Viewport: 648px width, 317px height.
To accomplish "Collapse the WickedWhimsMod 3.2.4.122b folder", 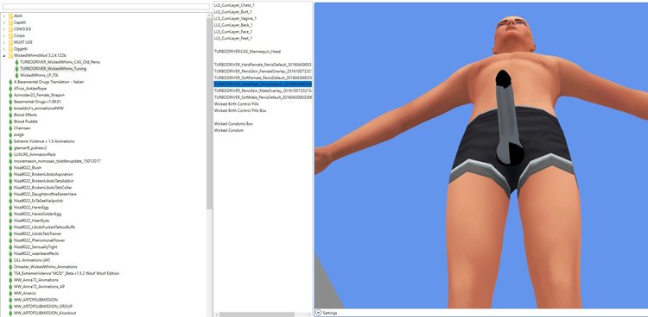I will click(x=4, y=55).
